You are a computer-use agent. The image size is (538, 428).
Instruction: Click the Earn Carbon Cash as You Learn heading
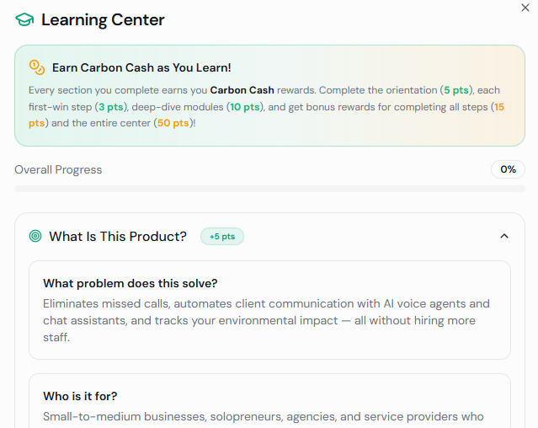coord(141,67)
